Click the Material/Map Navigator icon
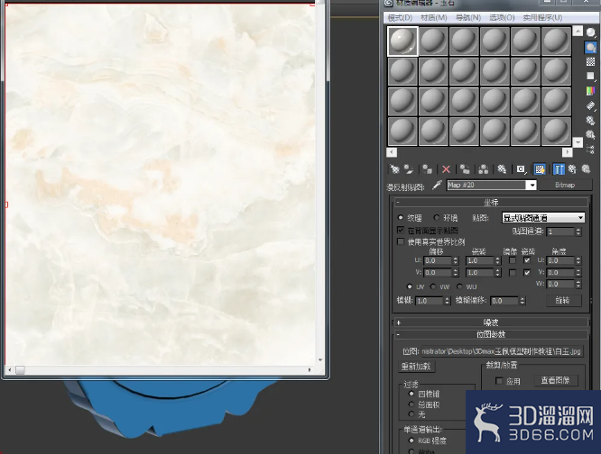The width and height of the screenshot is (601, 454). [x=591, y=149]
